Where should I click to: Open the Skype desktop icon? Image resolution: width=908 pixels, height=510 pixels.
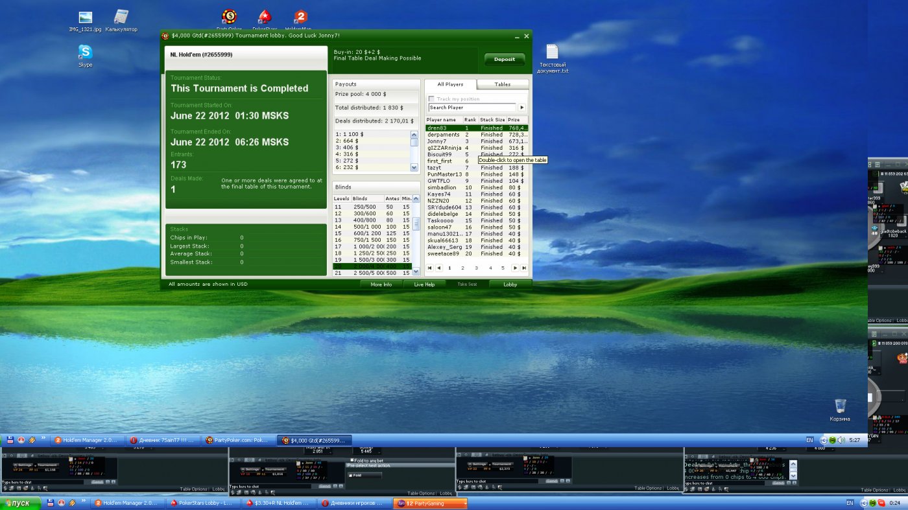[x=85, y=53]
